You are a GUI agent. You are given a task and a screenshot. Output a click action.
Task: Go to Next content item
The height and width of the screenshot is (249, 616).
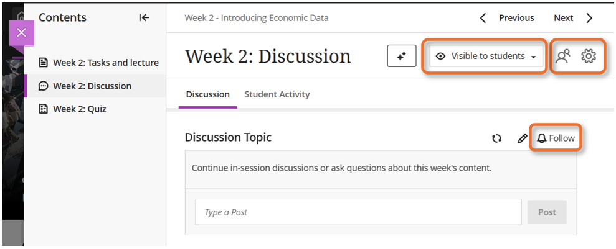pyautogui.click(x=572, y=18)
